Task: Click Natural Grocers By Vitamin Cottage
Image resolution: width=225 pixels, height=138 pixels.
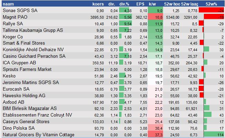Action: tap(39, 135)
